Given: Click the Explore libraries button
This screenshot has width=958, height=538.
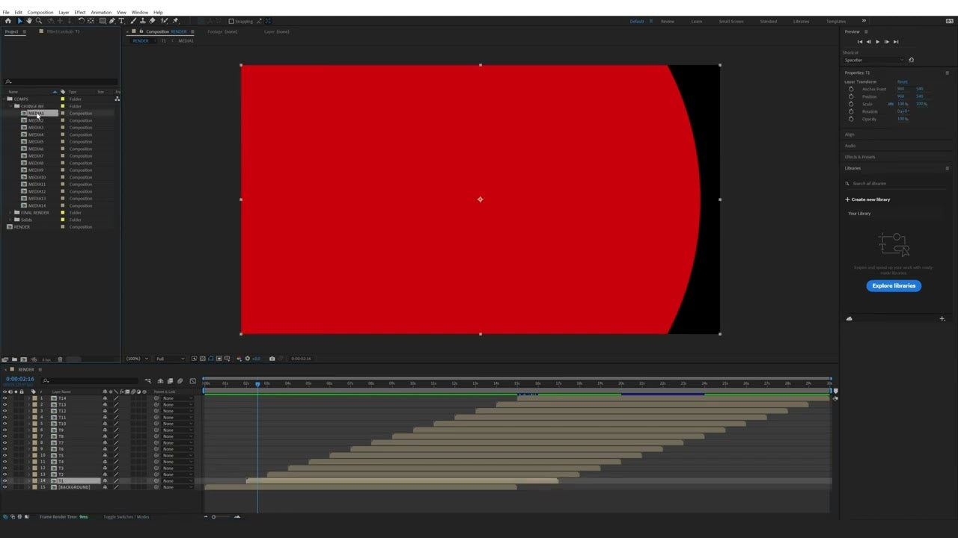Looking at the screenshot, I should click(894, 285).
